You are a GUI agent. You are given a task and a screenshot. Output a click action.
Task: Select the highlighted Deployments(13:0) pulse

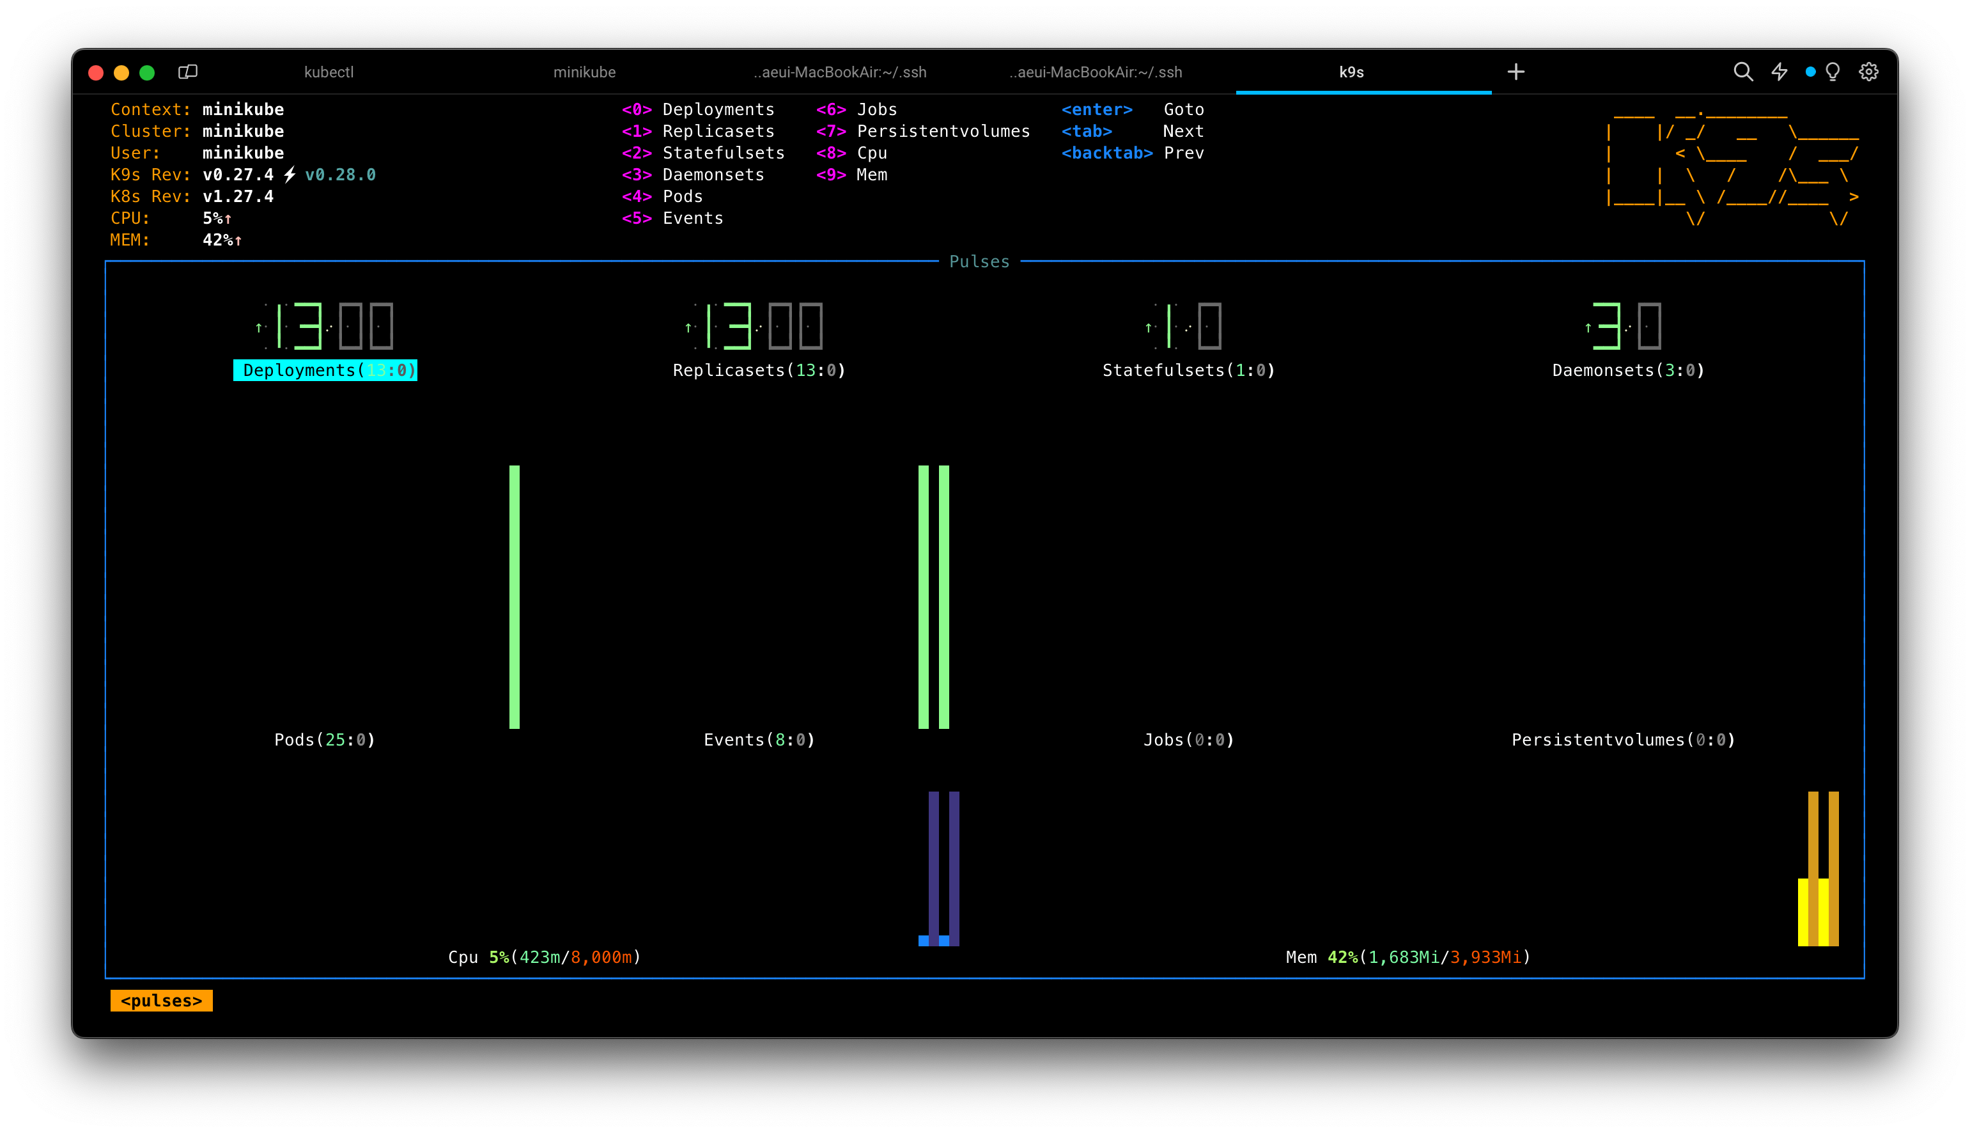pos(325,370)
